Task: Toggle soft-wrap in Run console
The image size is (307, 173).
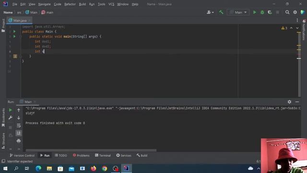Action: tap(19, 125)
